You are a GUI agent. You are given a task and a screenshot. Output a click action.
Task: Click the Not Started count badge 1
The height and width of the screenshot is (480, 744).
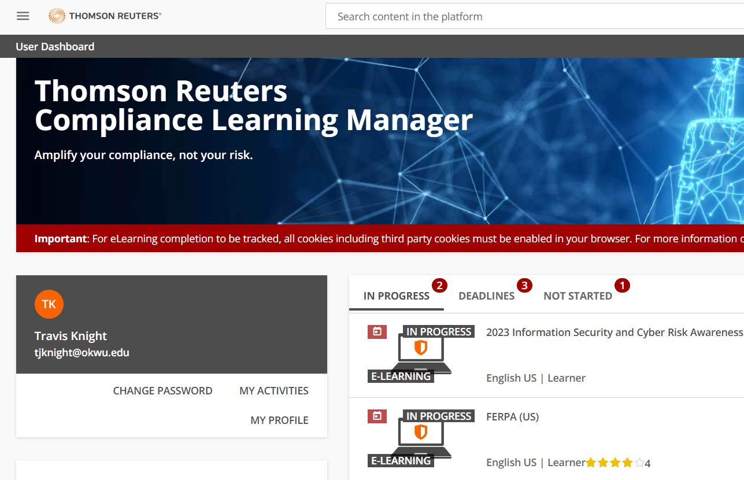click(x=622, y=285)
